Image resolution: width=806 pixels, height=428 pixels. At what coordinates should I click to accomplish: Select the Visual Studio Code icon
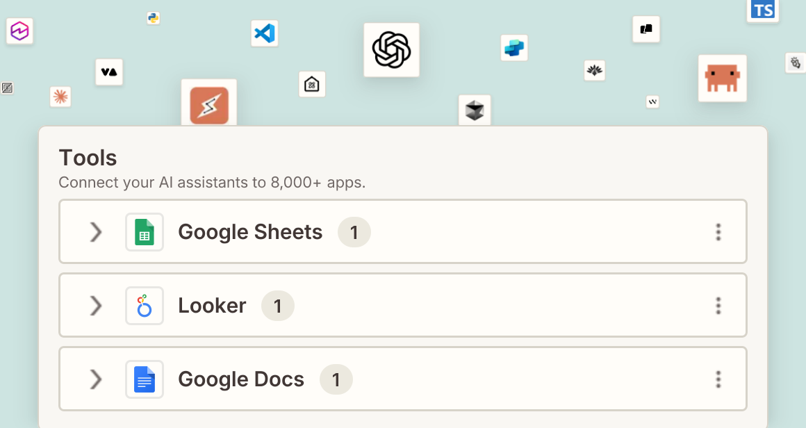pos(265,33)
